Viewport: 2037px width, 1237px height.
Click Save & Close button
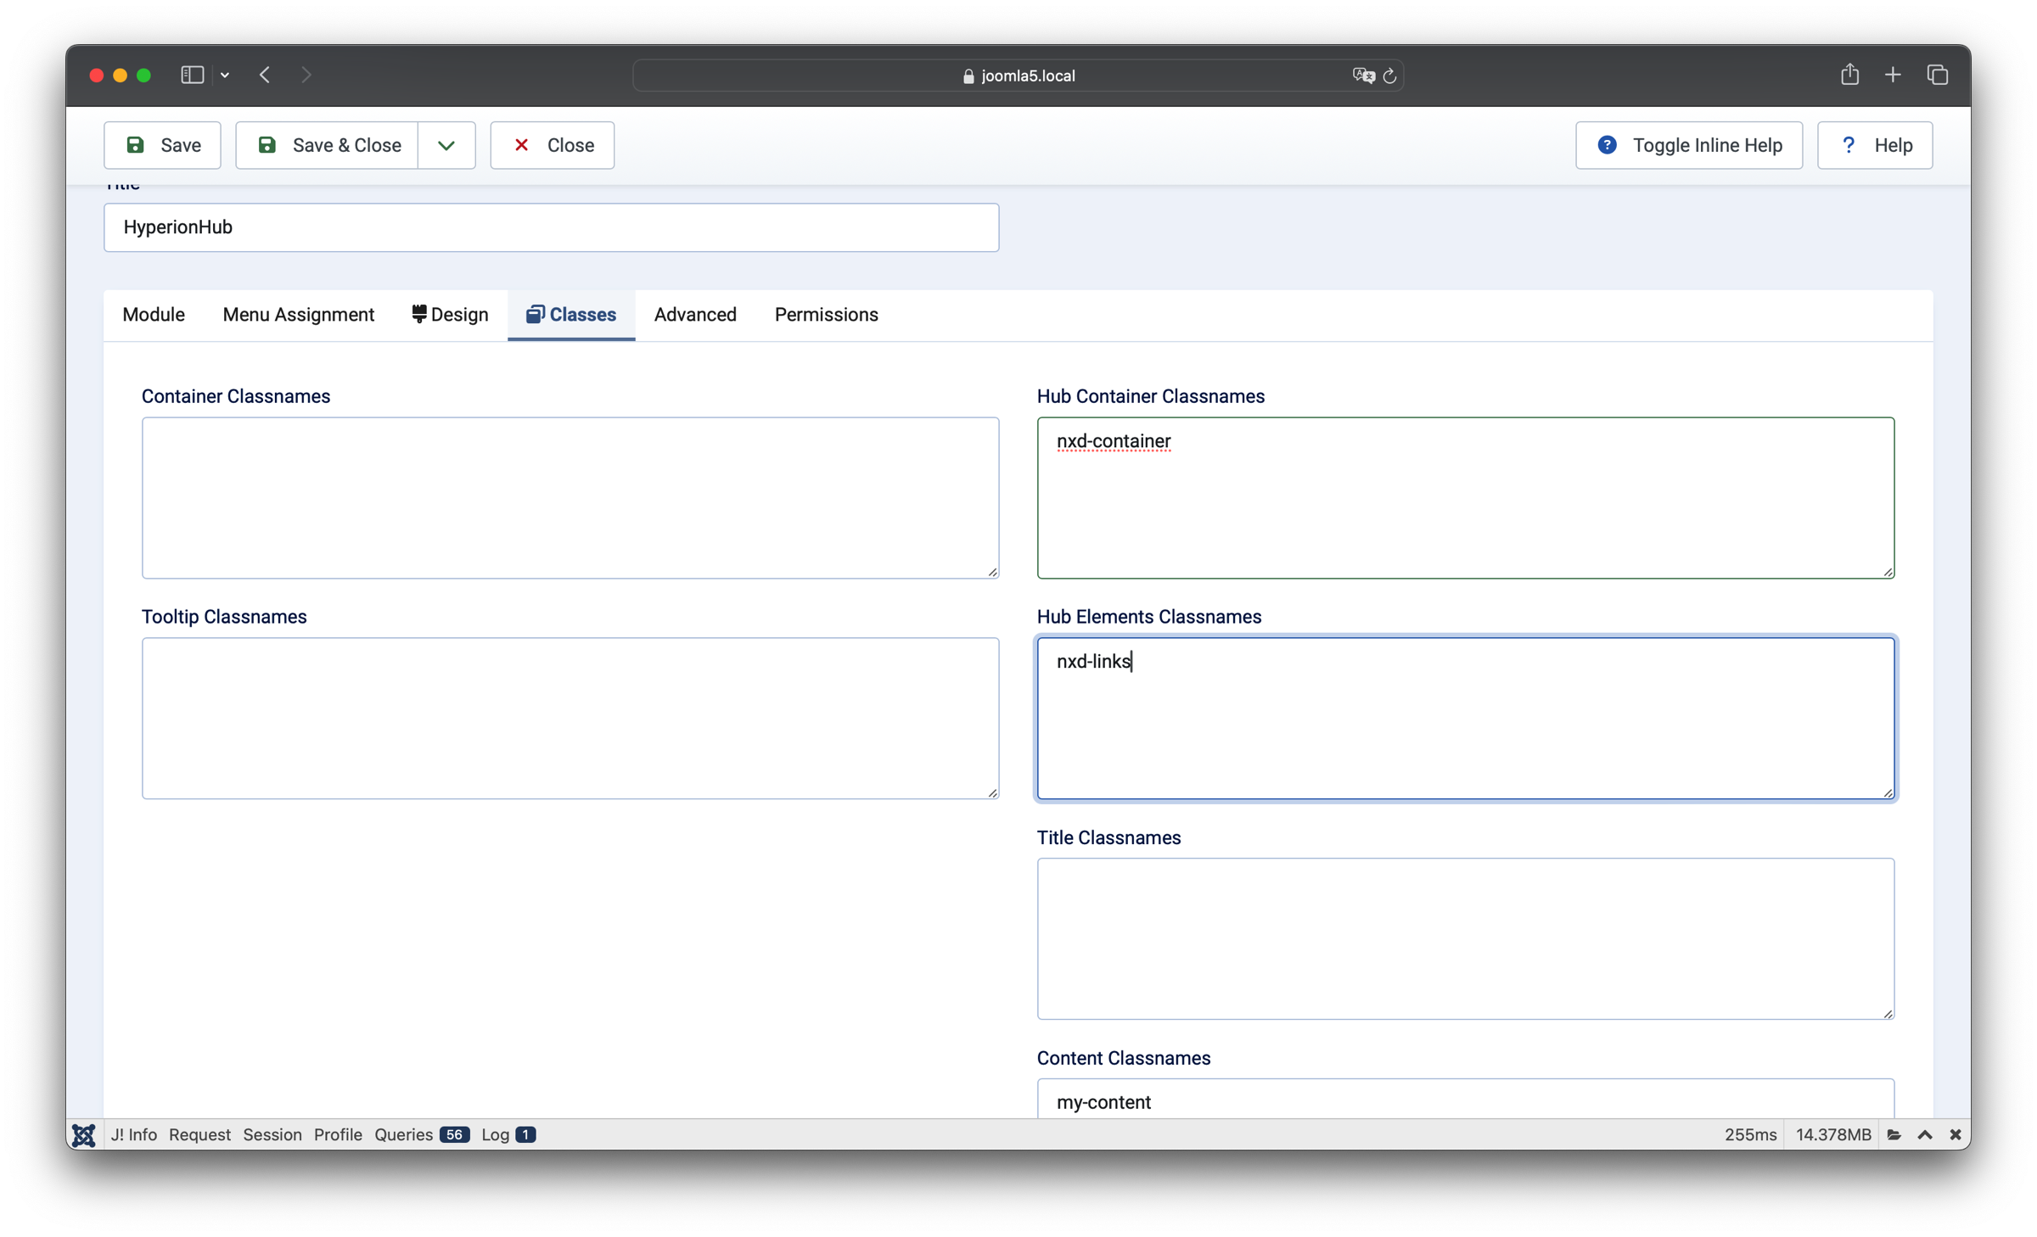pyautogui.click(x=328, y=145)
